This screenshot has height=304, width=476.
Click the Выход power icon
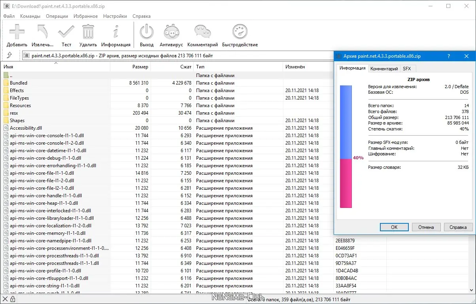click(x=147, y=32)
